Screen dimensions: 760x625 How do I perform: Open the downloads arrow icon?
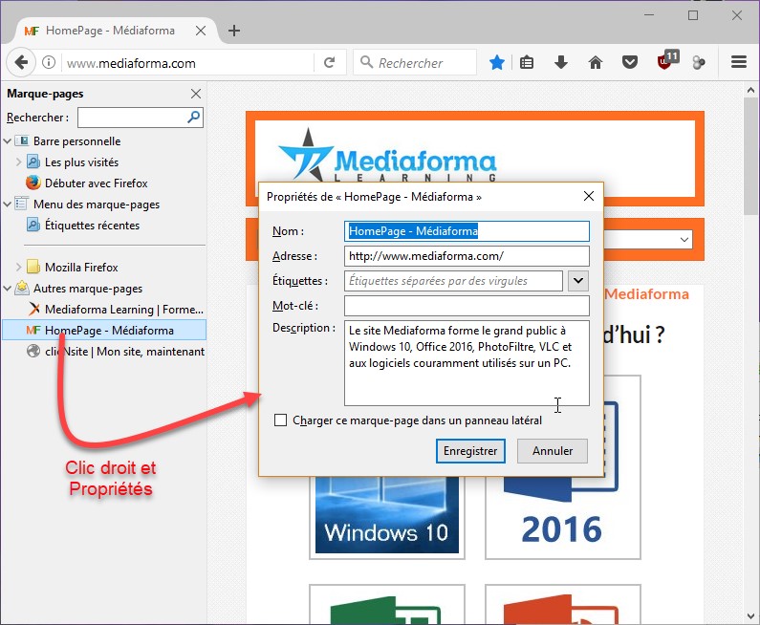click(x=561, y=62)
